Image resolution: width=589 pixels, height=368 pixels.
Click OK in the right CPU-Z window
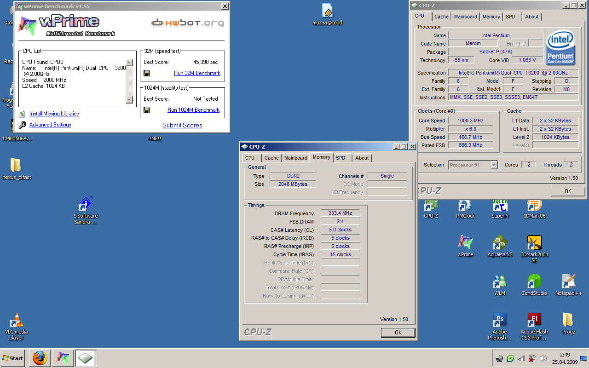568,191
